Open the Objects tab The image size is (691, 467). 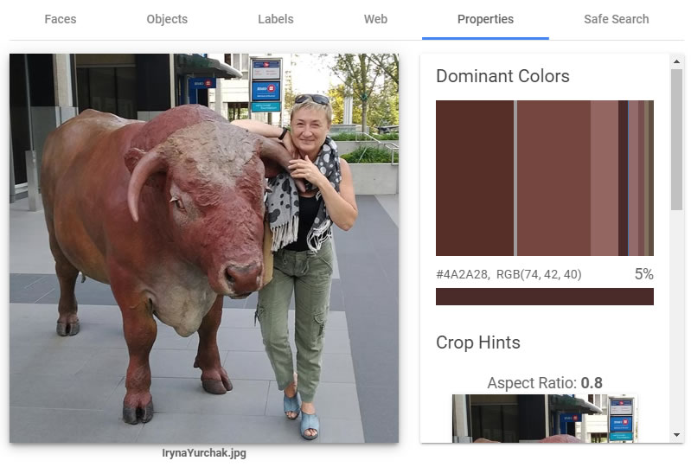pos(167,19)
